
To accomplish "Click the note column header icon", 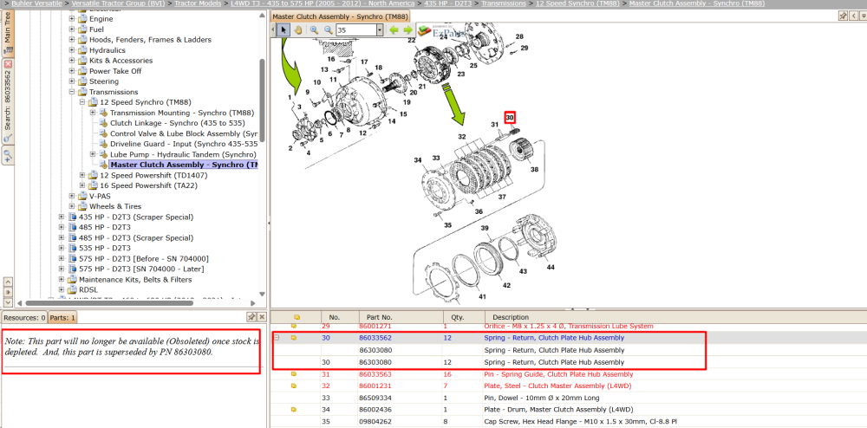I will (297, 317).
